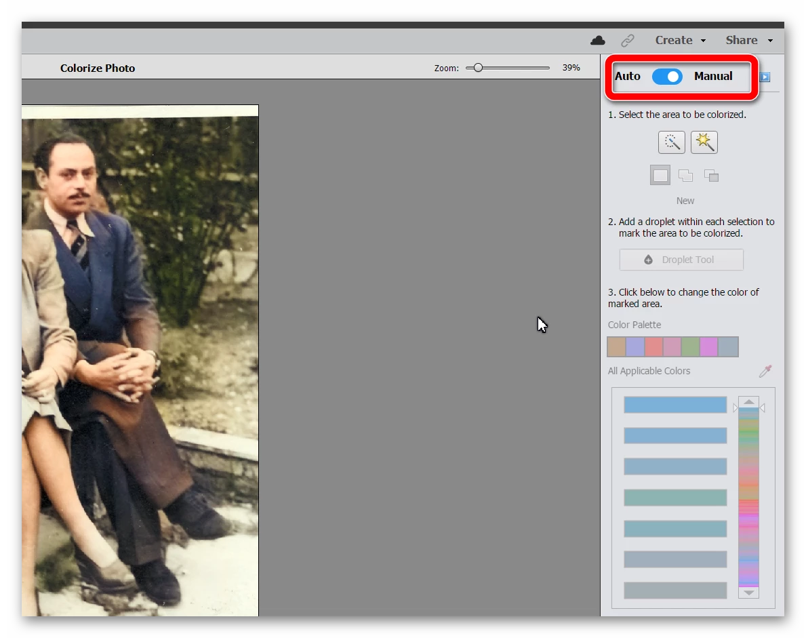Click the hue strip down arrow

pyautogui.click(x=749, y=593)
